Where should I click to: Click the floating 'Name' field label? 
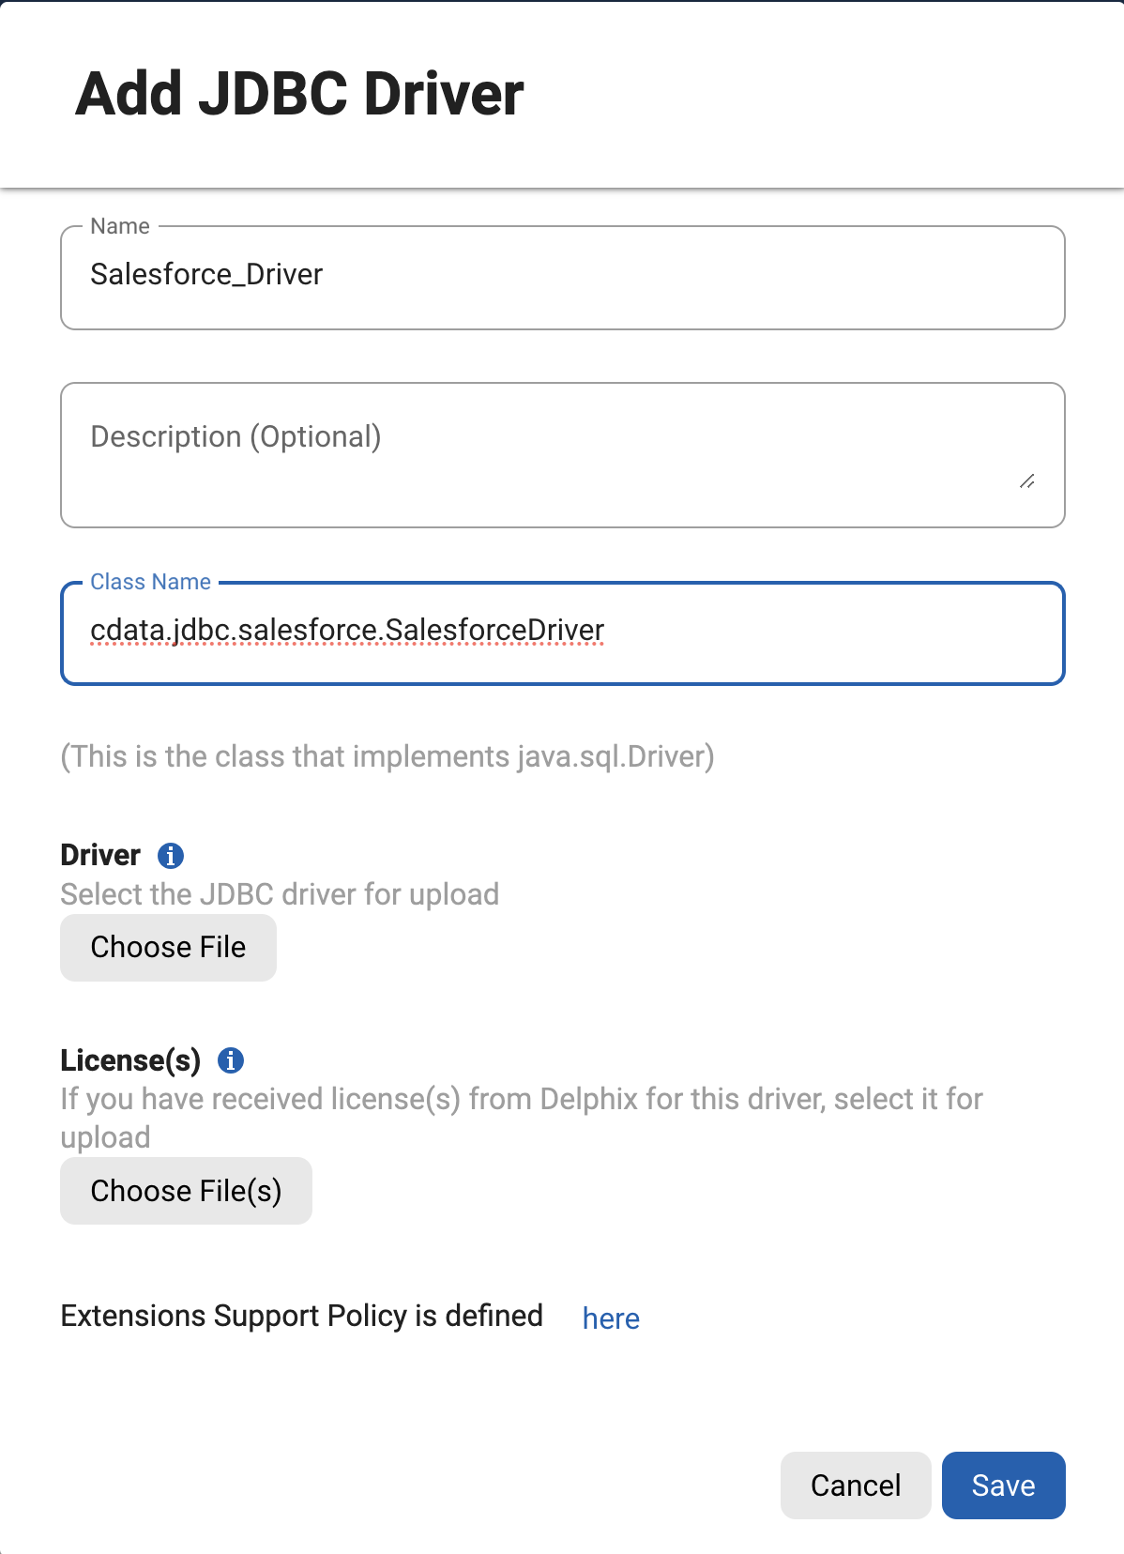pyautogui.click(x=120, y=226)
